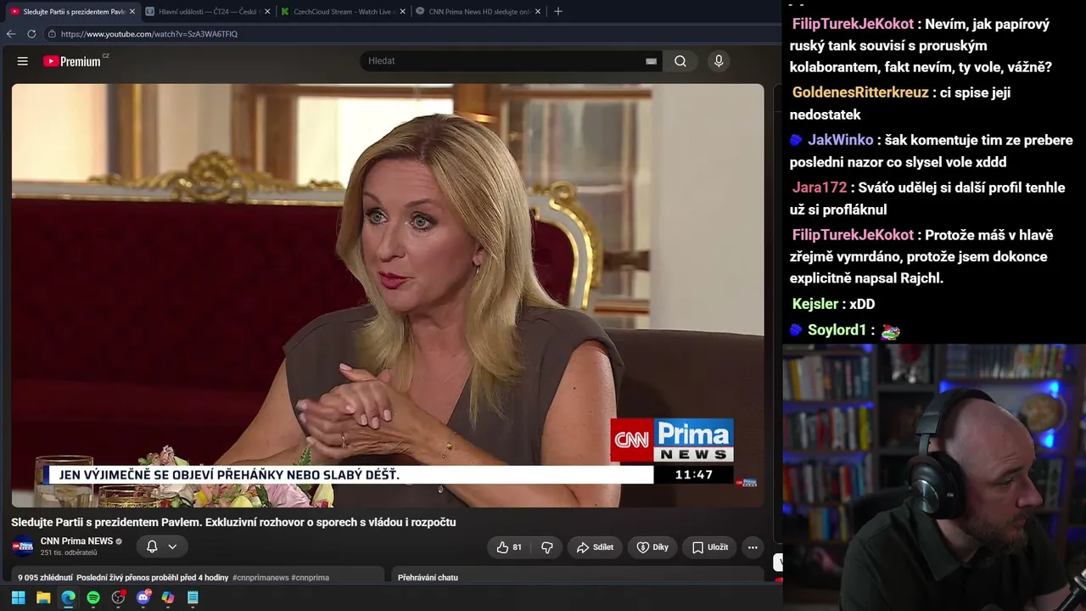Open Spotify from taskbar

pos(93,597)
